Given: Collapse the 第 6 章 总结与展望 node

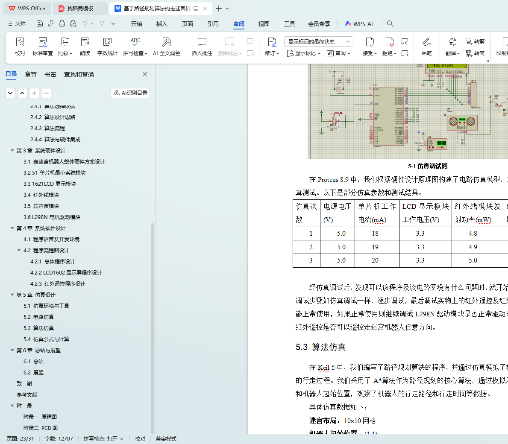Looking at the screenshot, I should tap(12, 350).
